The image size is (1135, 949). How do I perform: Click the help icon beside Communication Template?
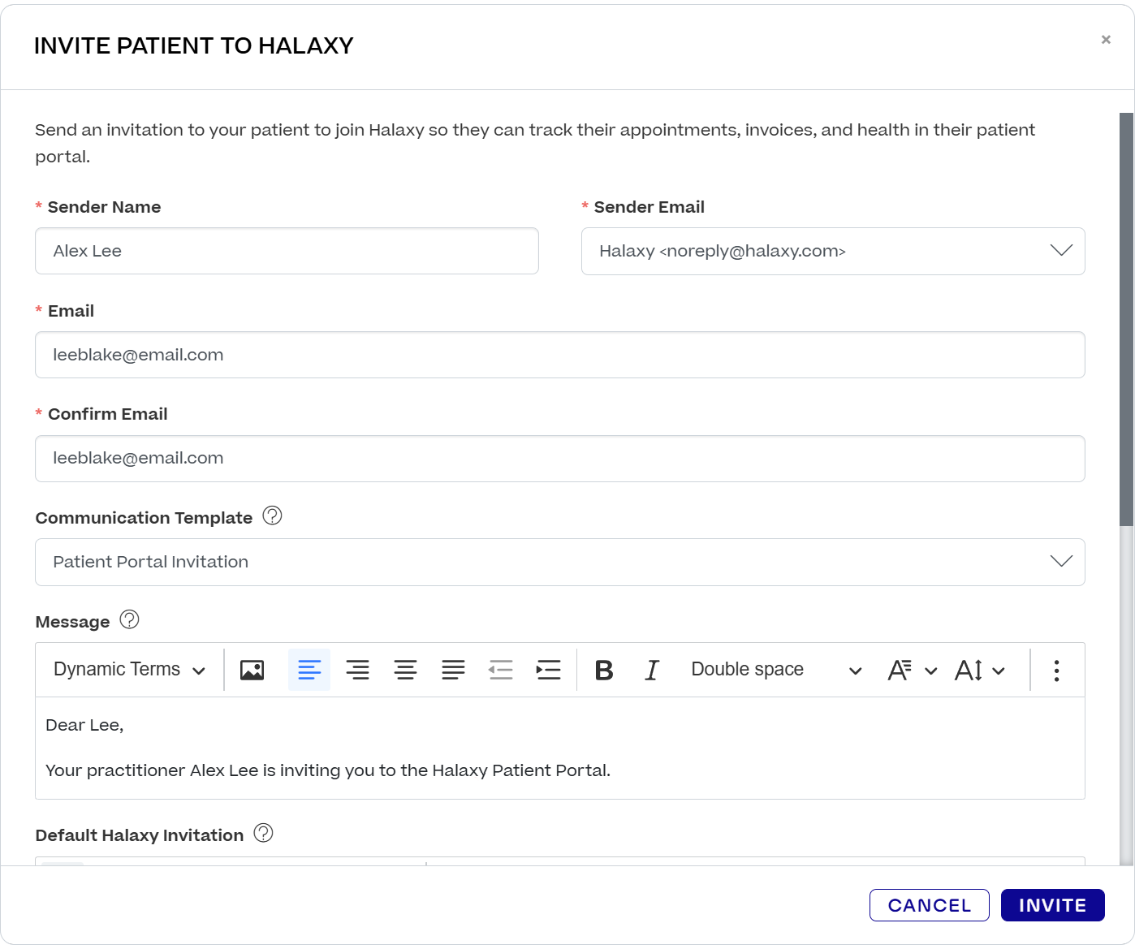pyautogui.click(x=272, y=515)
